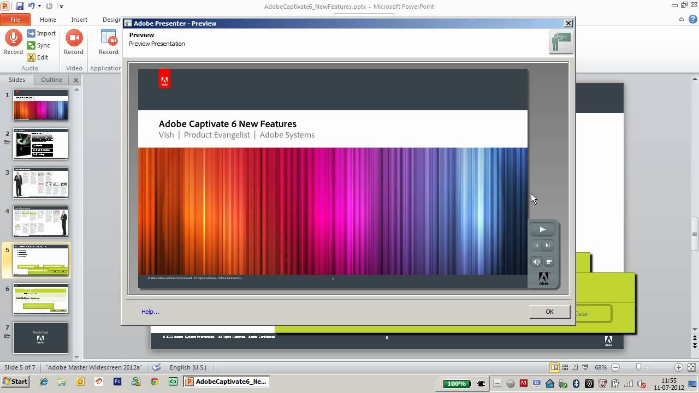699x393 pixels.
Task: Switch to the Home ribbon tab
Action: coord(48,19)
